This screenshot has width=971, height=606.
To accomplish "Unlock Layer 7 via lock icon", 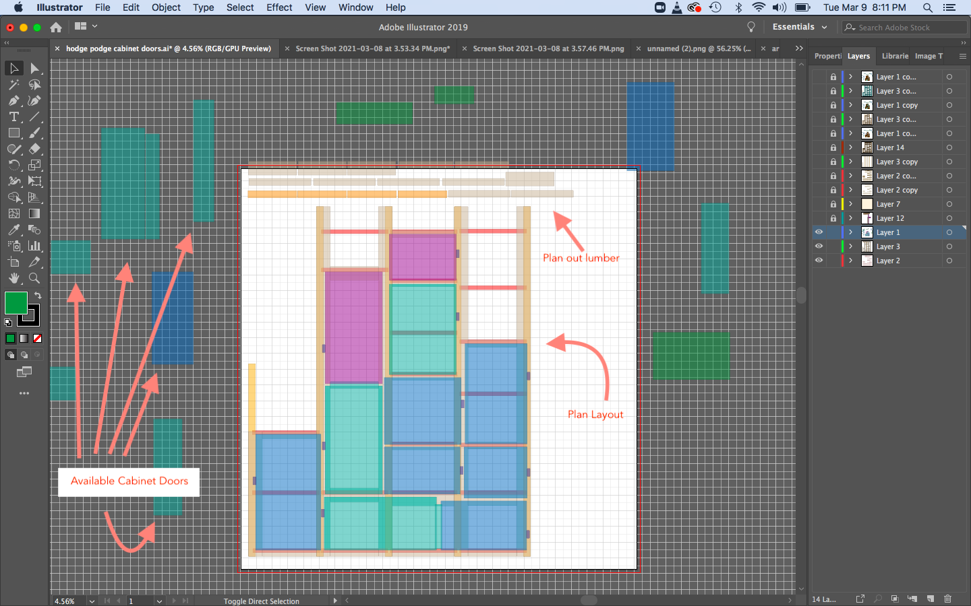I will tap(833, 204).
